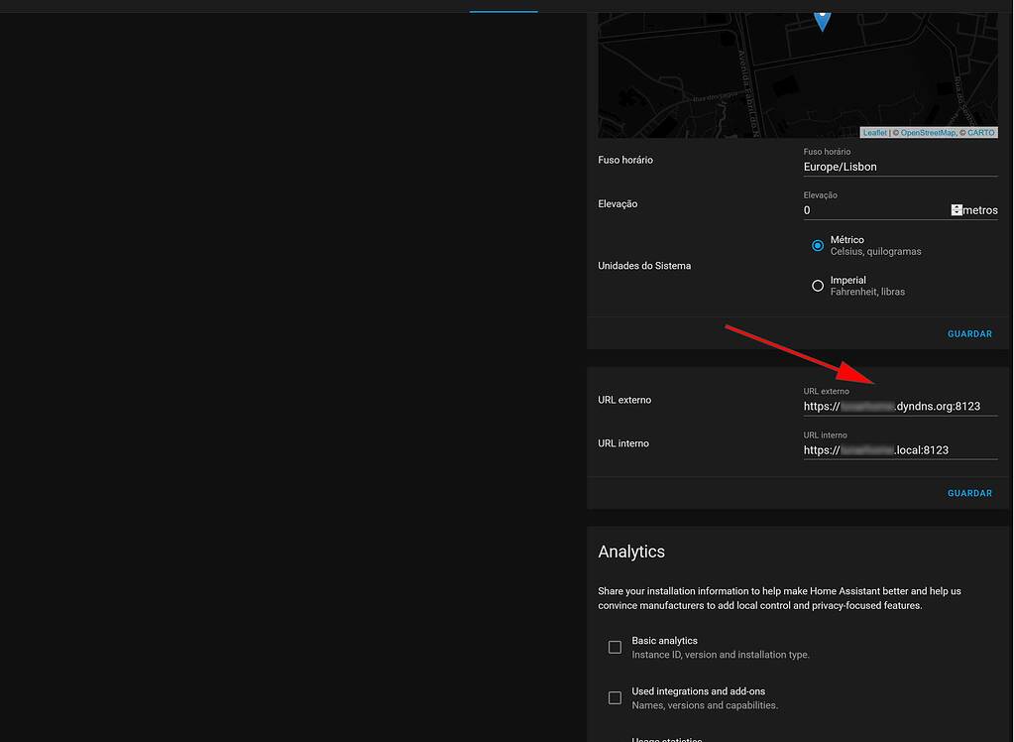Open the Leaflet attribution link

(874, 133)
